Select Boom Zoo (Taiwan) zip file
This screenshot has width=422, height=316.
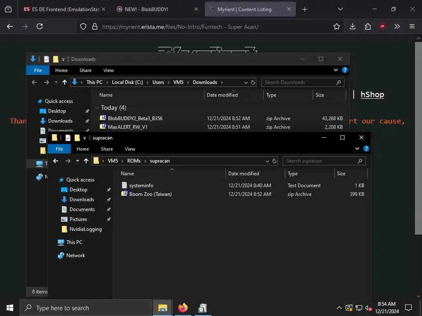tap(150, 194)
